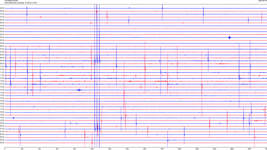267x150 pixels.
Task: Click the 05:30 trace time label
Action: 2,40
